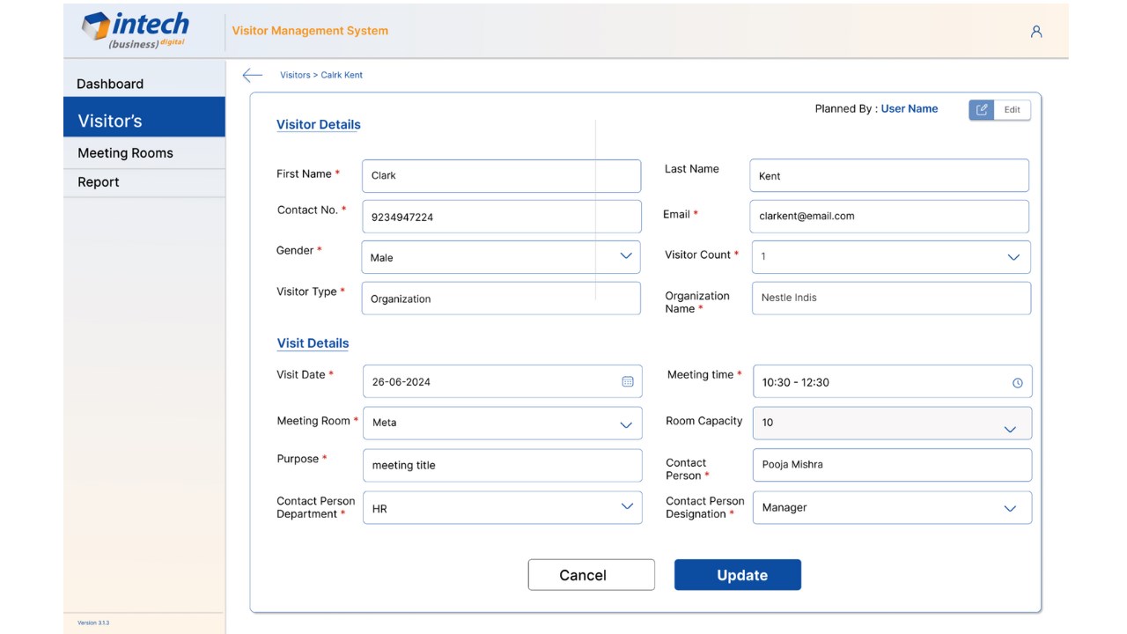Expand the Meeting Room dropdown
1127x634 pixels.
tap(626, 424)
